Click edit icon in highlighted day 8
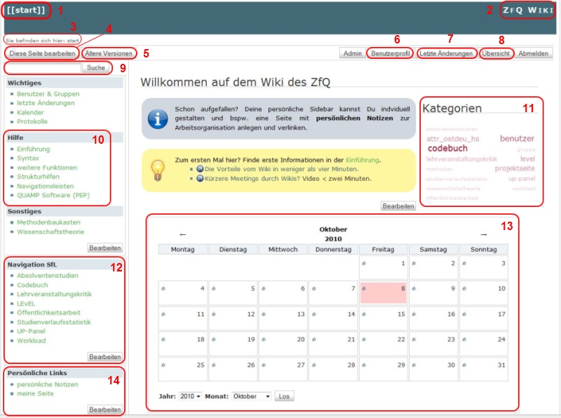This screenshot has width=561, height=418. 363,288
